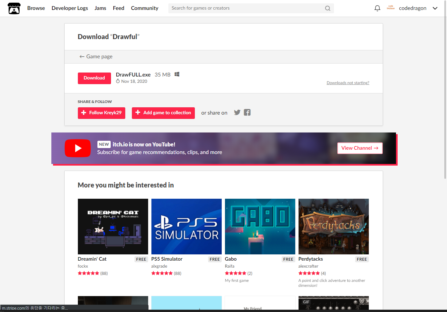Click the search magnifier icon
This screenshot has width=447, height=312.
(x=327, y=8)
